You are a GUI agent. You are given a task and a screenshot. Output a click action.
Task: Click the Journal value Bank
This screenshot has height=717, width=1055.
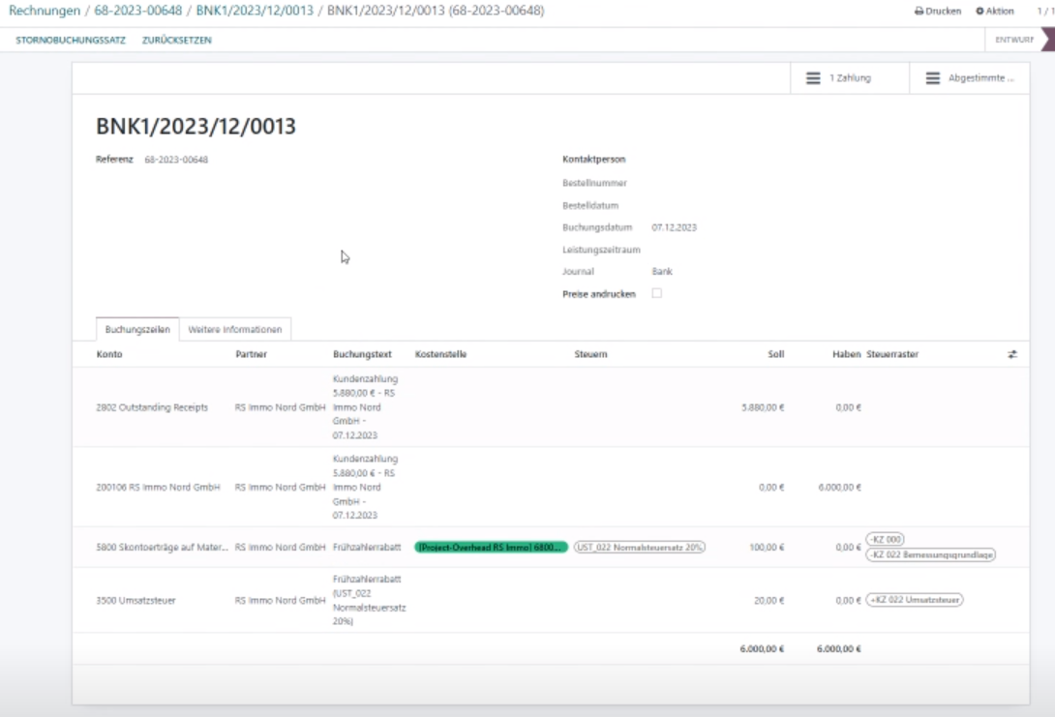[662, 272]
